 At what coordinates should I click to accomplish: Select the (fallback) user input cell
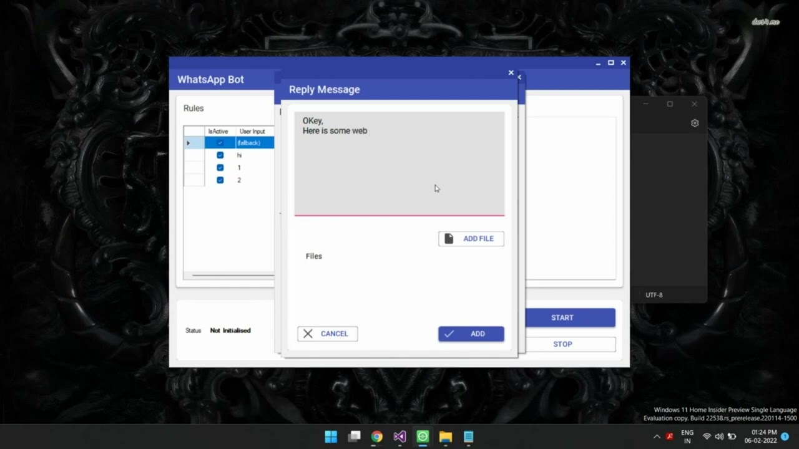tap(255, 143)
